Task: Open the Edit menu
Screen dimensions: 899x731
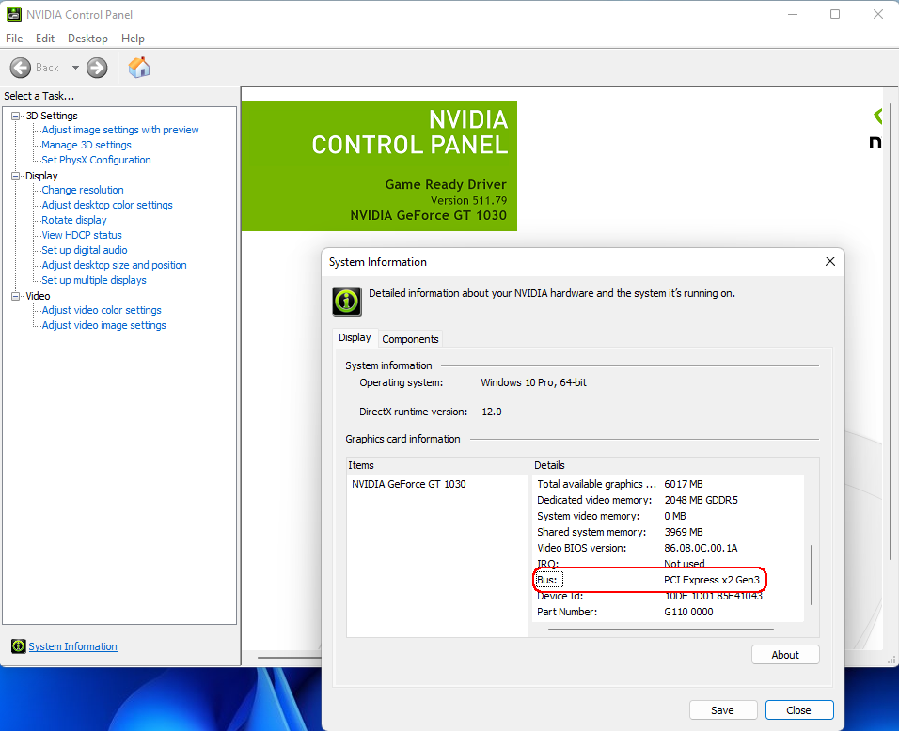Action: (x=45, y=39)
